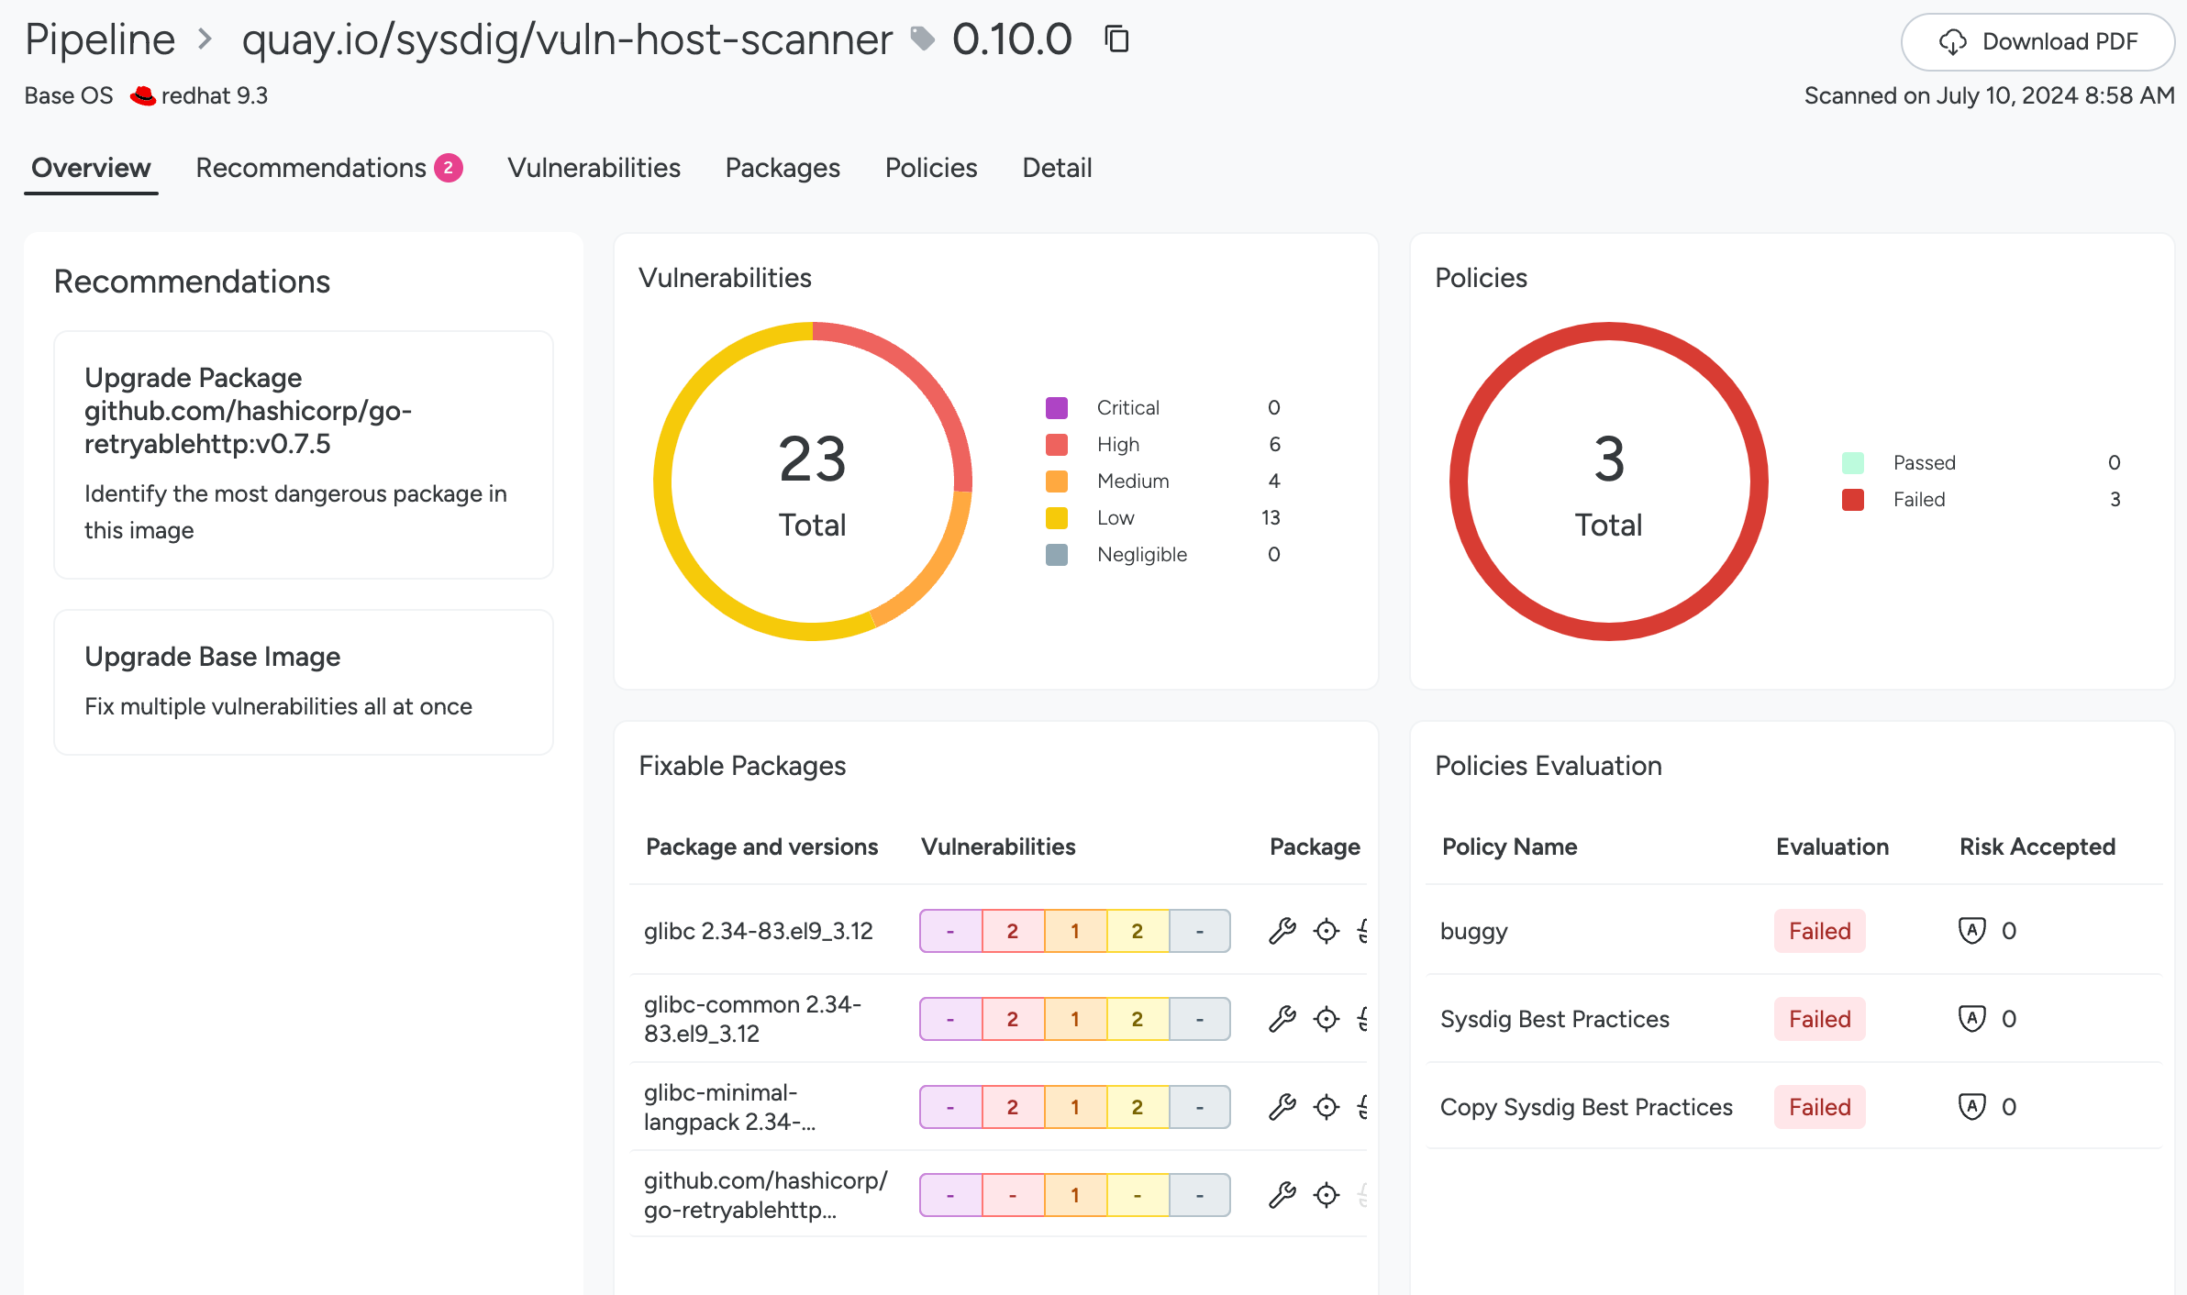Click the shield icon for Copy Sysdig Best Practices
The height and width of the screenshot is (1295, 2187).
tap(1972, 1107)
